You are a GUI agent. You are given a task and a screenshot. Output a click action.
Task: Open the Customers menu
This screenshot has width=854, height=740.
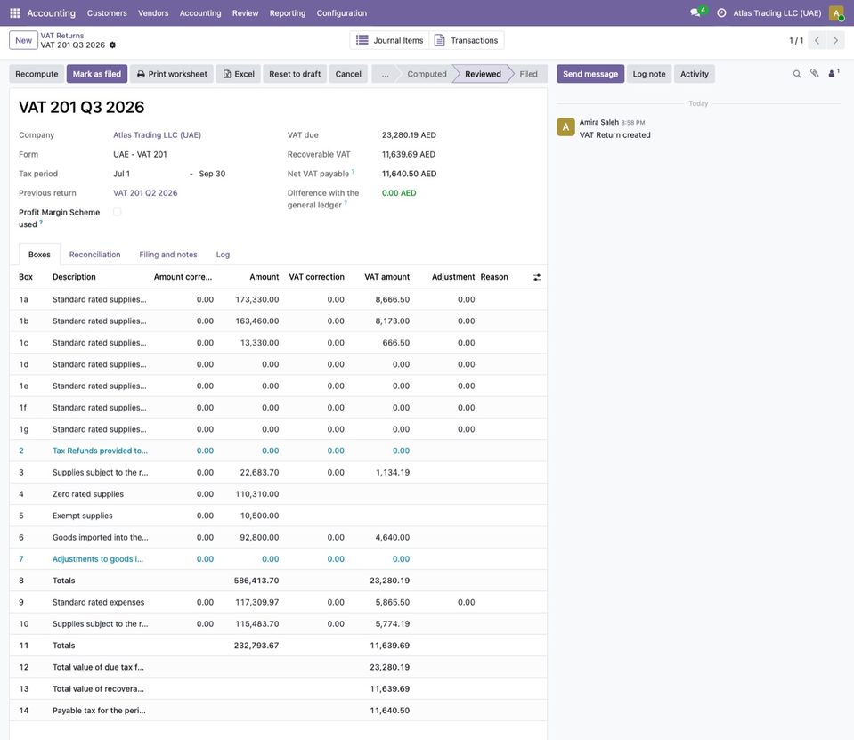pyautogui.click(x=107, y=13)
